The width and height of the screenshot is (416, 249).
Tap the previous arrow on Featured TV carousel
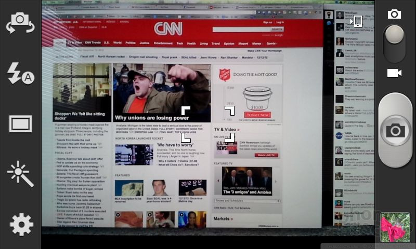(218, 181)
